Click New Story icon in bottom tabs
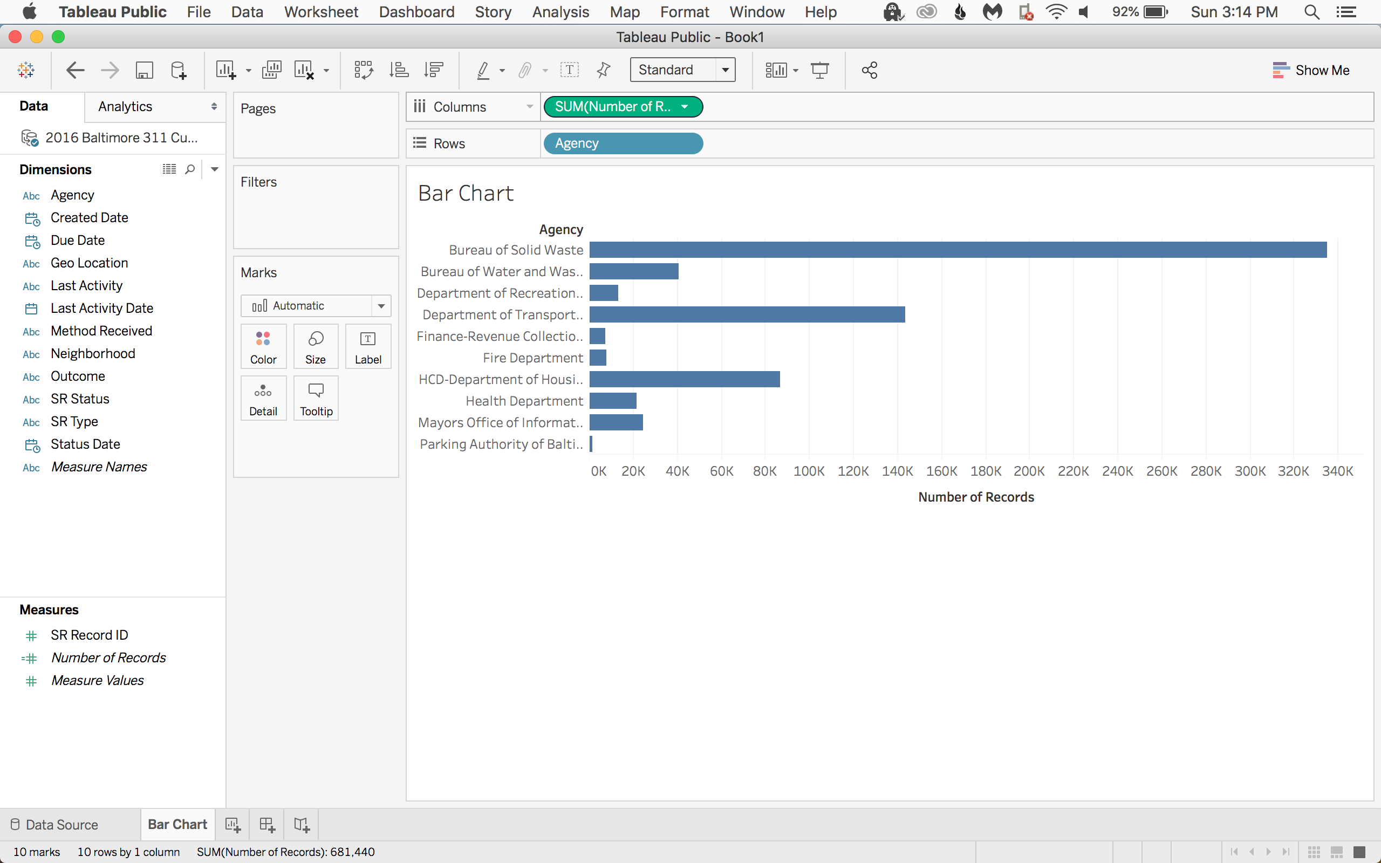Image resolution: width=1381 pixels, height=863 pixels. point(302,825)
